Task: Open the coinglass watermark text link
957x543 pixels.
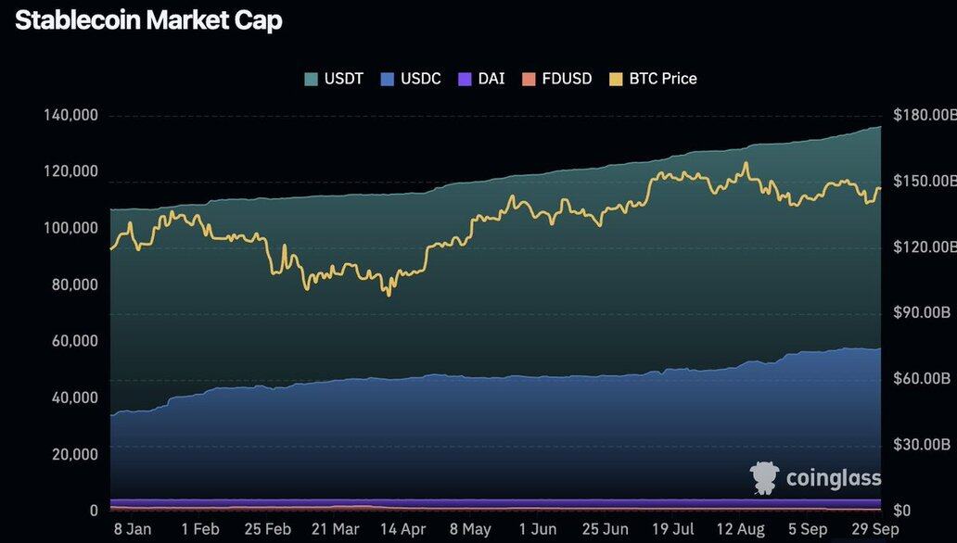Action: (x=833, y=478)
